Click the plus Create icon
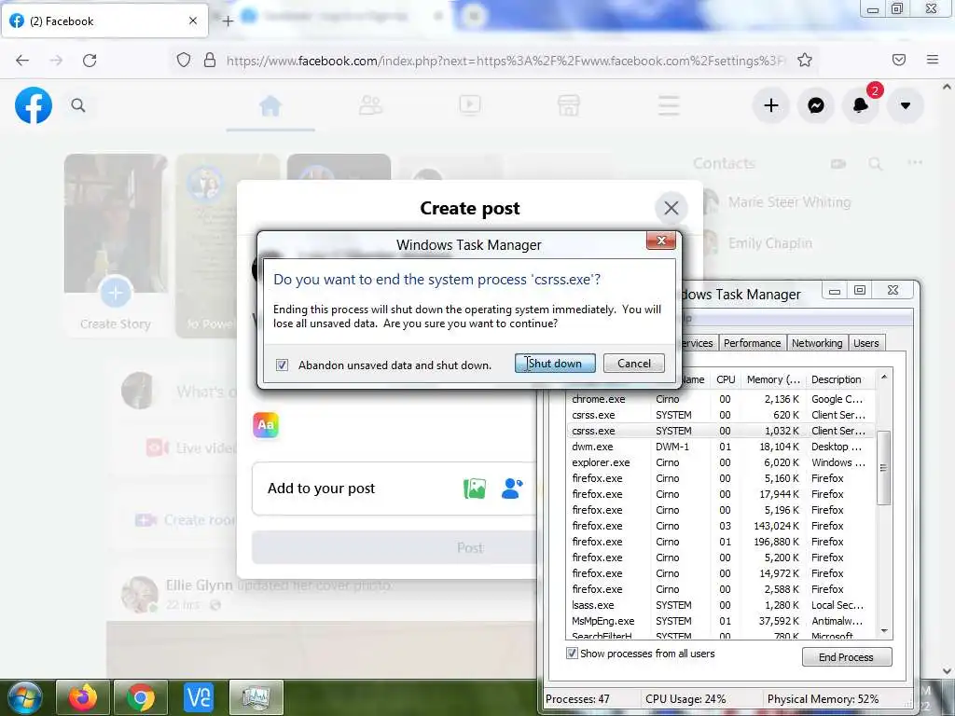The width and height of the screenshot is (955, 716). [771, 105]
